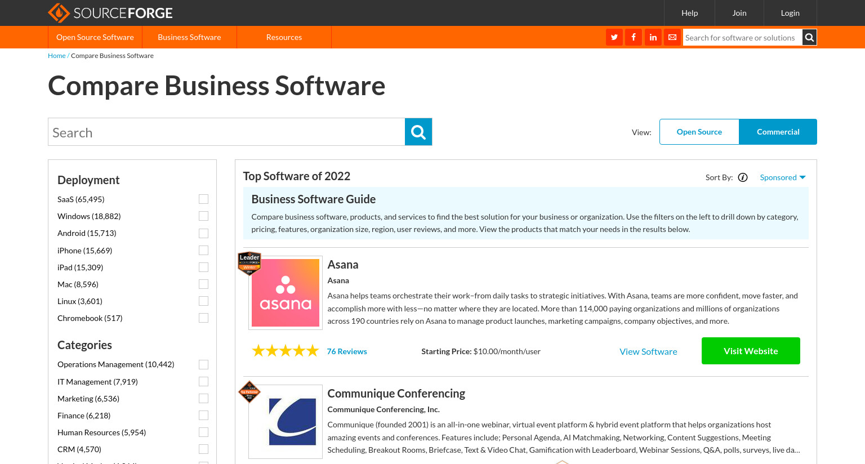The width and height of the screenshot is (865, 464).
Task: Open the Asana product title
Action: point(343,265)
